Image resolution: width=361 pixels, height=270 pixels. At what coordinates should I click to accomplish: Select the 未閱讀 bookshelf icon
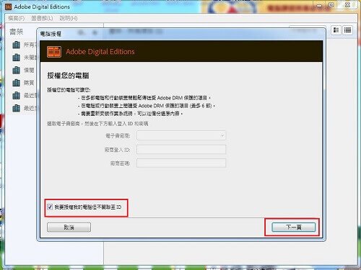pyautogui.click(x=17, y=58)
